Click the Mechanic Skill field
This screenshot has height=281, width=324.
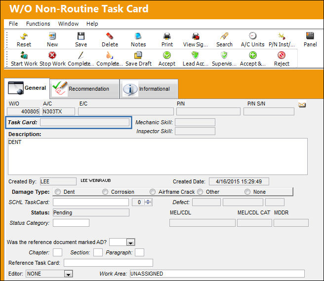(x=195, y=122)
